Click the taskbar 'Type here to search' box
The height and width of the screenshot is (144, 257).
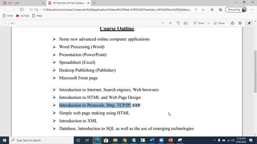(x=41, y=140)
